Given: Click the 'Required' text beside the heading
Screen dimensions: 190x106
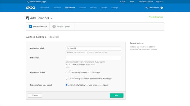Looking at the screenshot, I should (x=53, y=37).
